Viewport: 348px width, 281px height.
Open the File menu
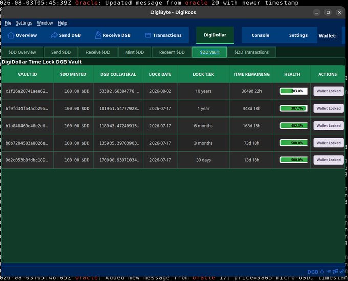(x=8, y=23)
